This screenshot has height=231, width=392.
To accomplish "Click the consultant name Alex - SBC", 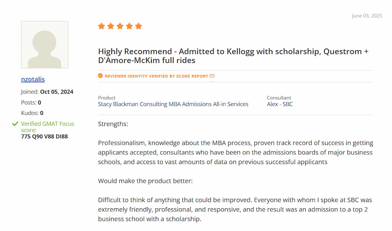I will click(x=279, y=104).
